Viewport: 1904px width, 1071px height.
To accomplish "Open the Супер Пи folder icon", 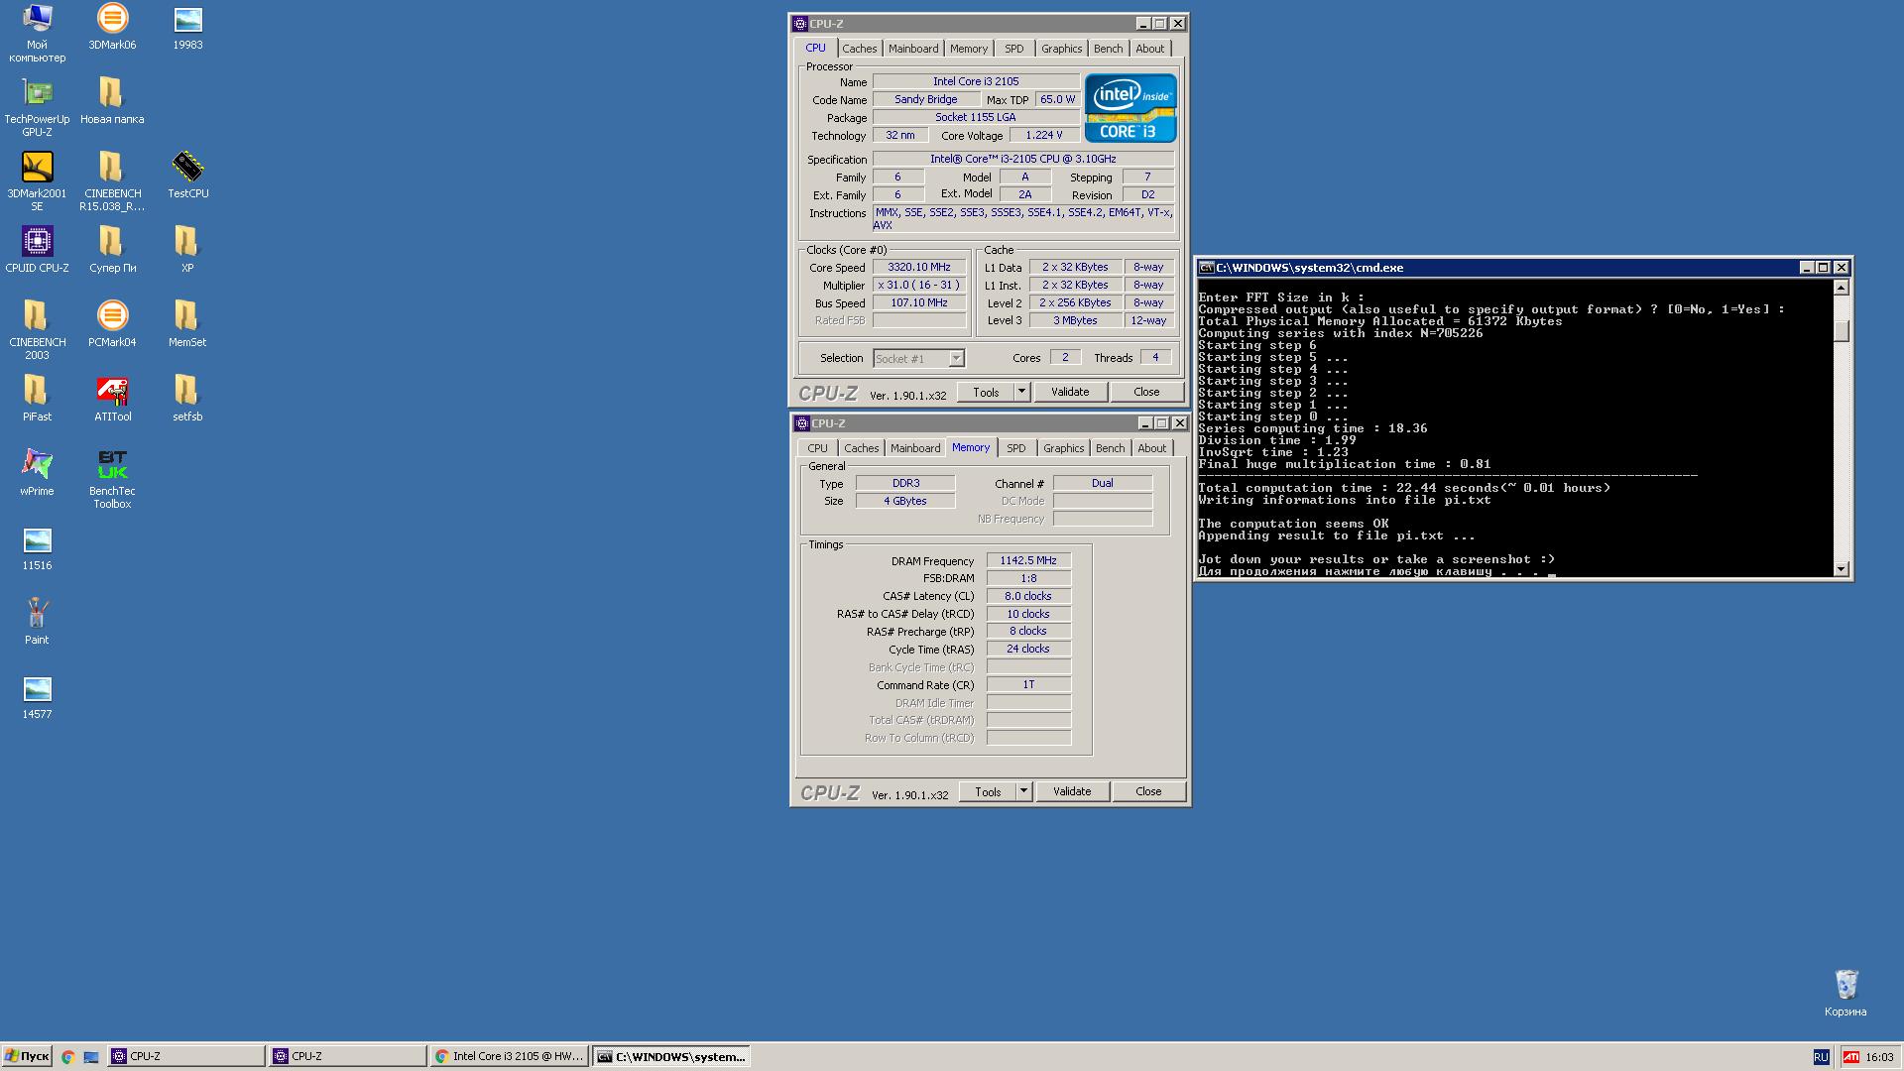I will coord(112,250).
